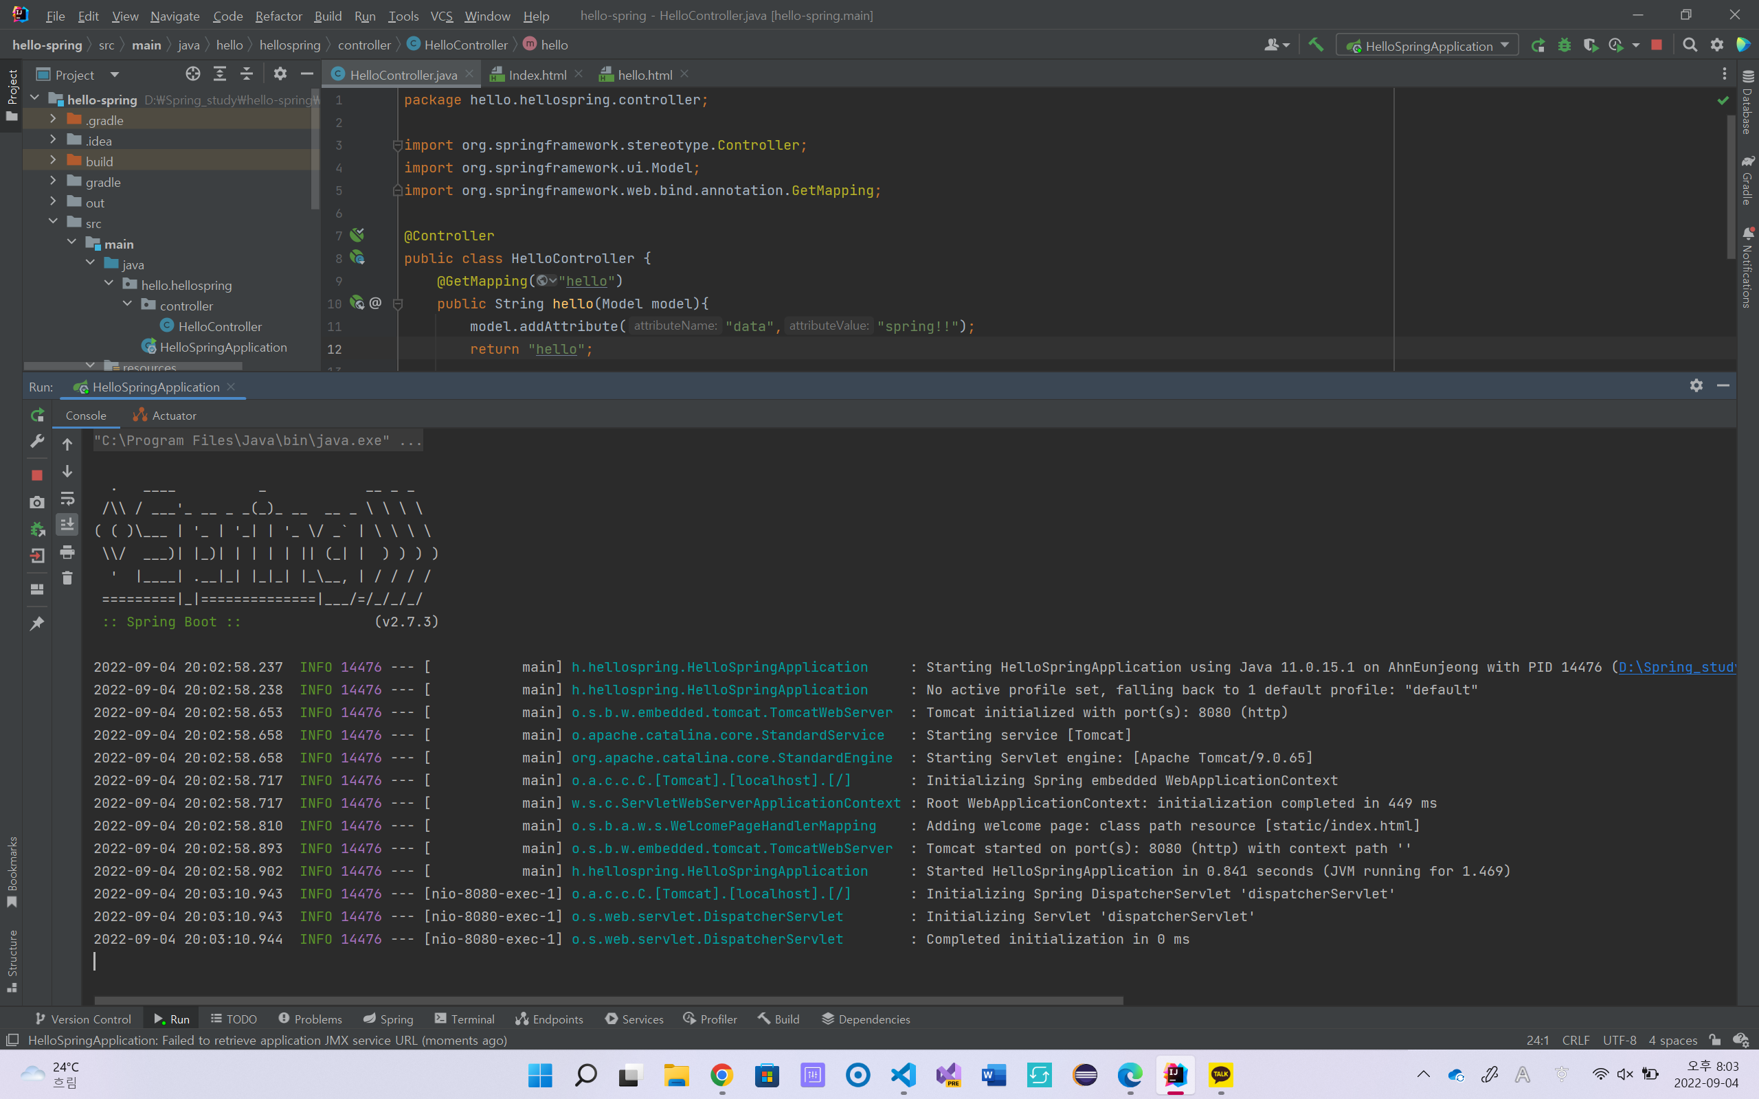This screenshot has height=1099, width=1759.
Task: Stop process in Run window sidebar
Action: click(x=37, y=475)
